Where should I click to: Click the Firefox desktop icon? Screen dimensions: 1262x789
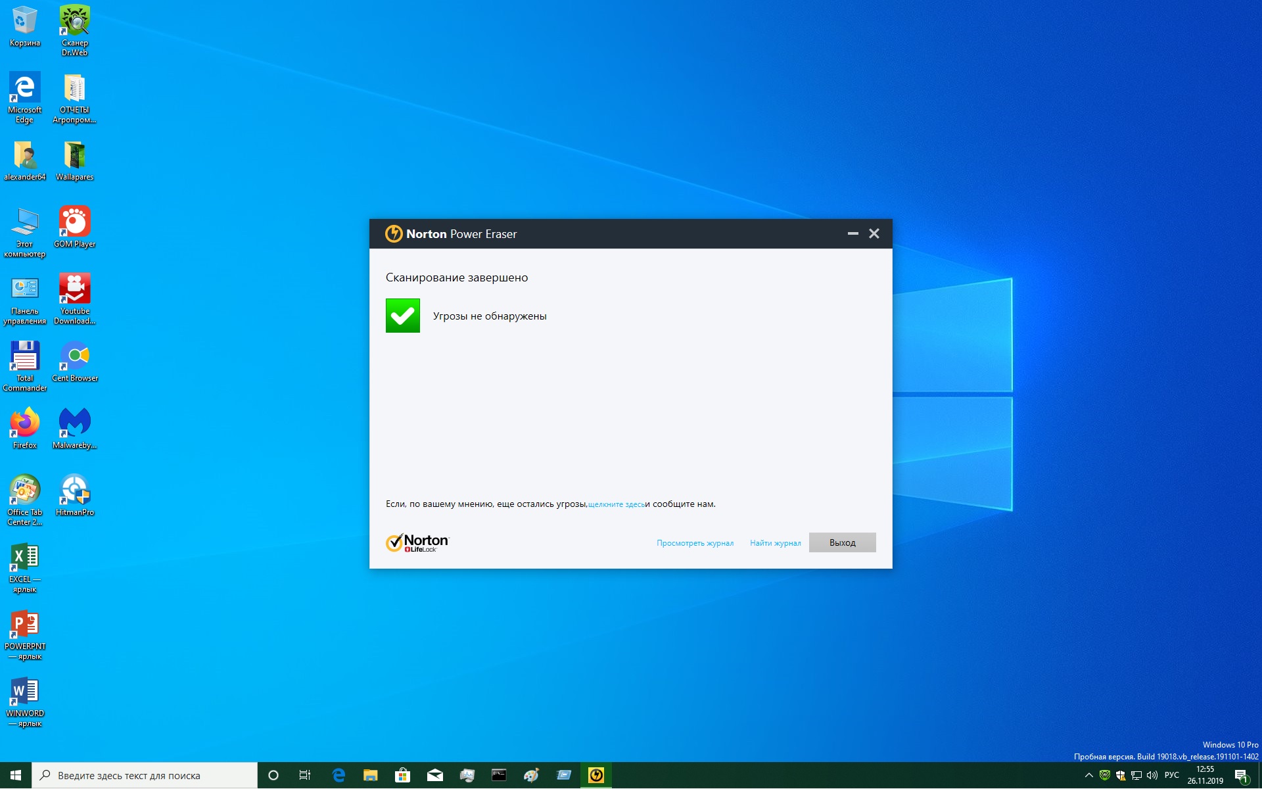point(24,428)
